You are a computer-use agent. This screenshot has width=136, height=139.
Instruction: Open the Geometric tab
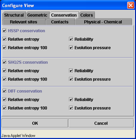pos(37,15)
